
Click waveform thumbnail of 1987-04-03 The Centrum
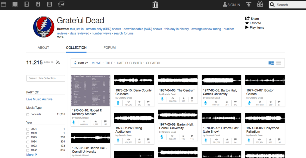coord(178,80)
